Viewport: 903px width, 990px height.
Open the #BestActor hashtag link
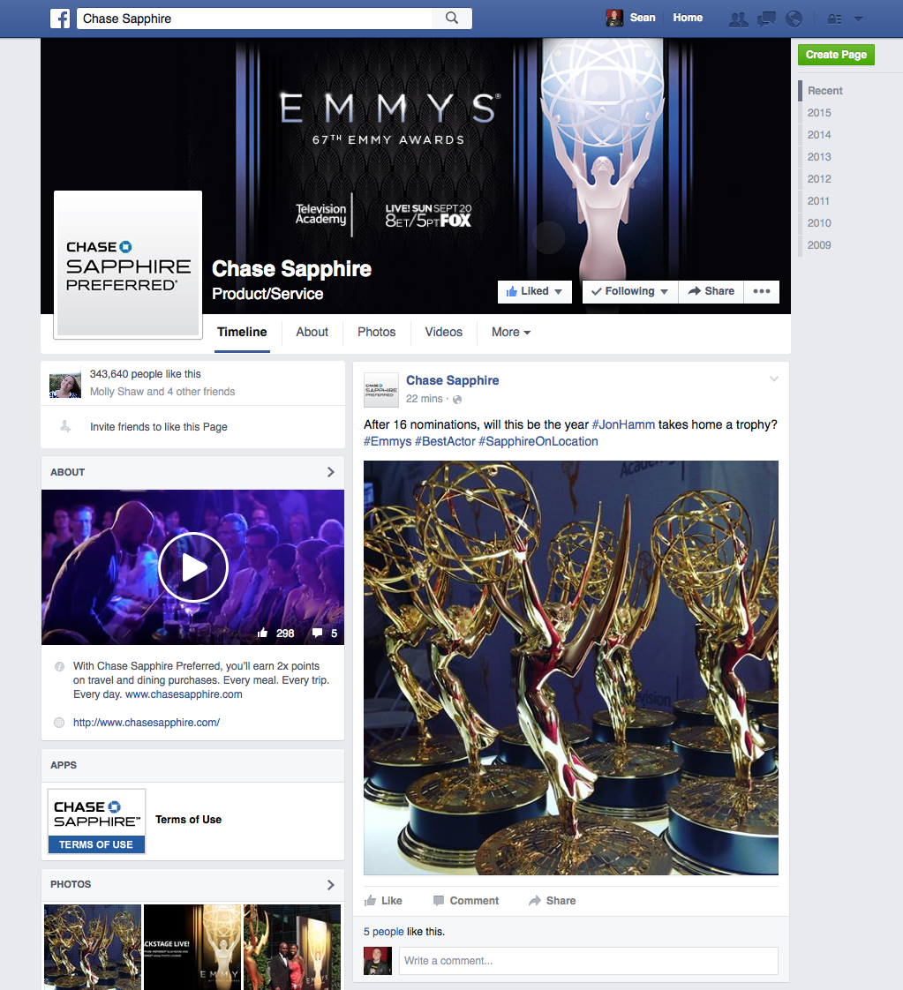[x=445, y=441]
